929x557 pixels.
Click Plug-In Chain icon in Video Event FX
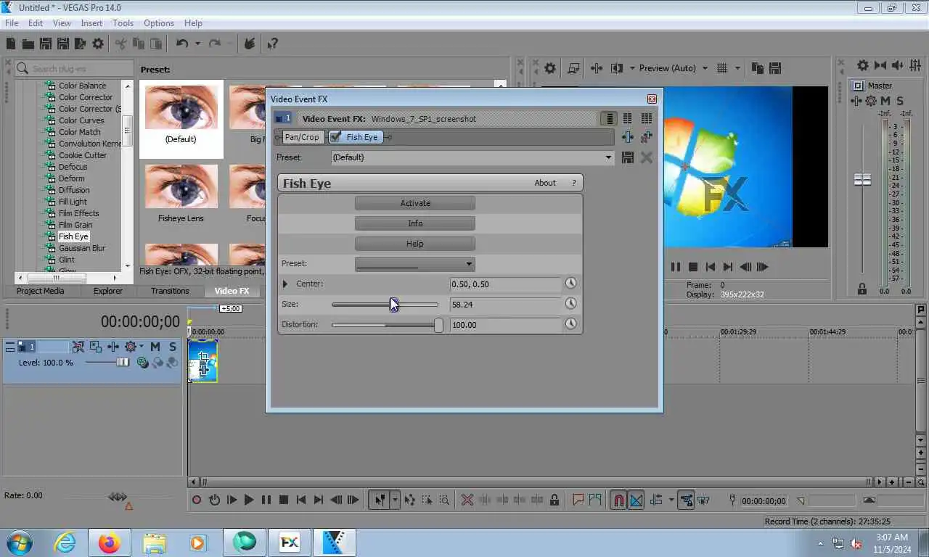(628, 137)
